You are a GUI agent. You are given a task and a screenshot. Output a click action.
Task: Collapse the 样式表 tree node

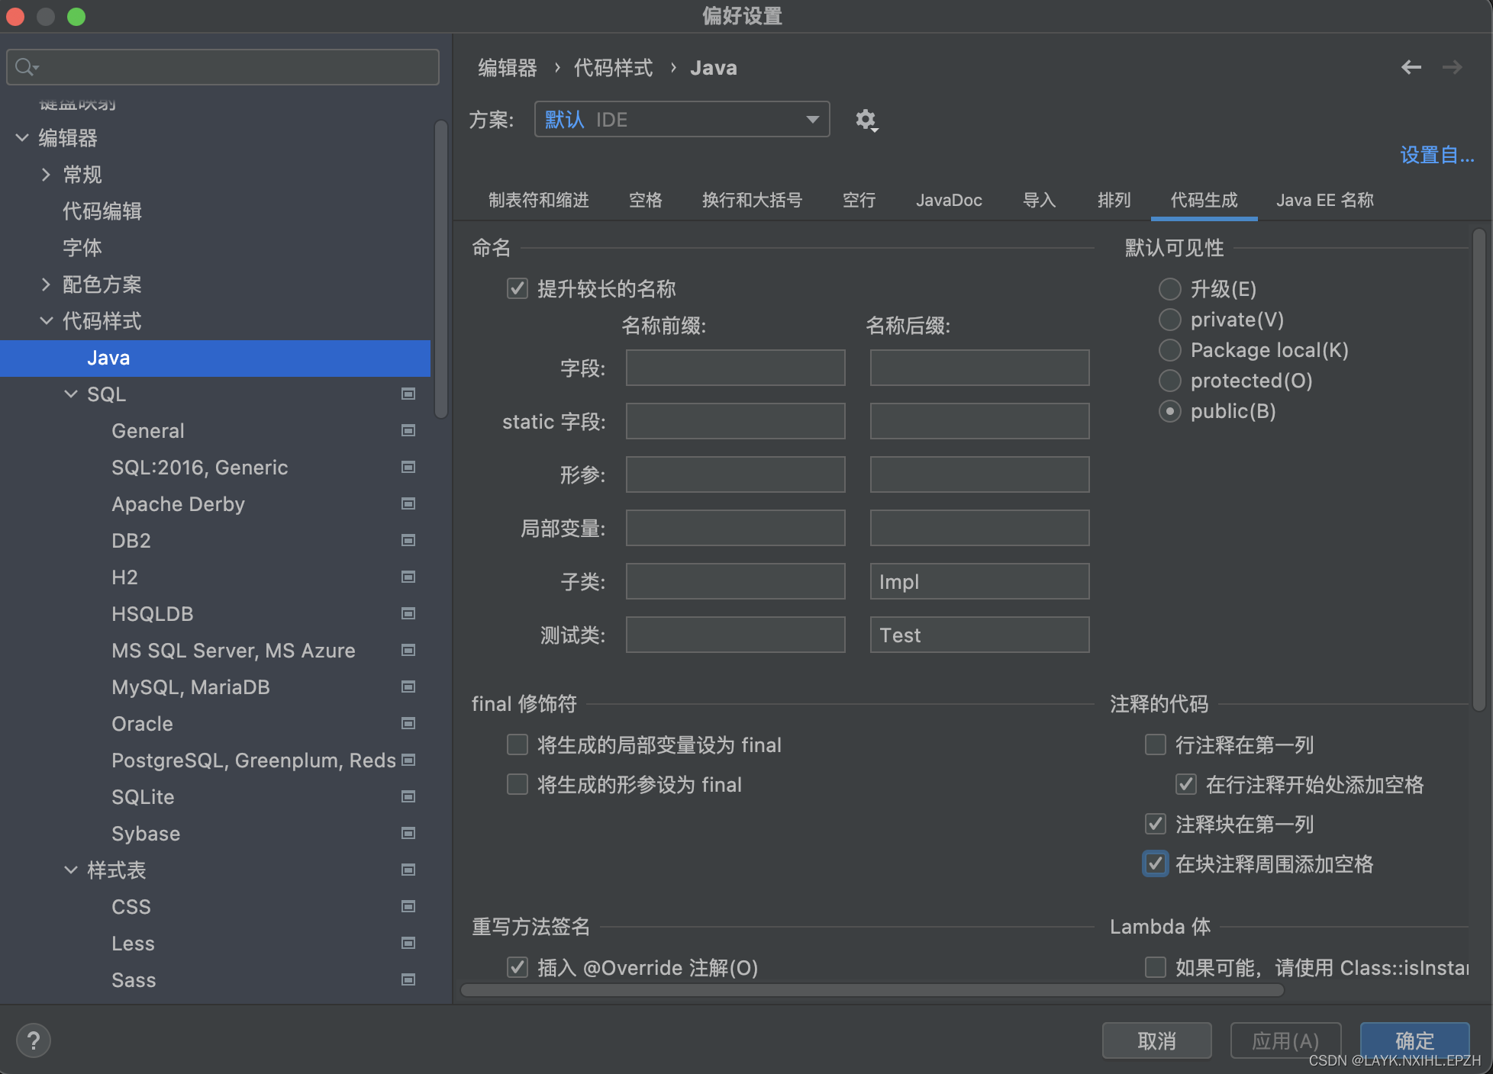point(71,870)
